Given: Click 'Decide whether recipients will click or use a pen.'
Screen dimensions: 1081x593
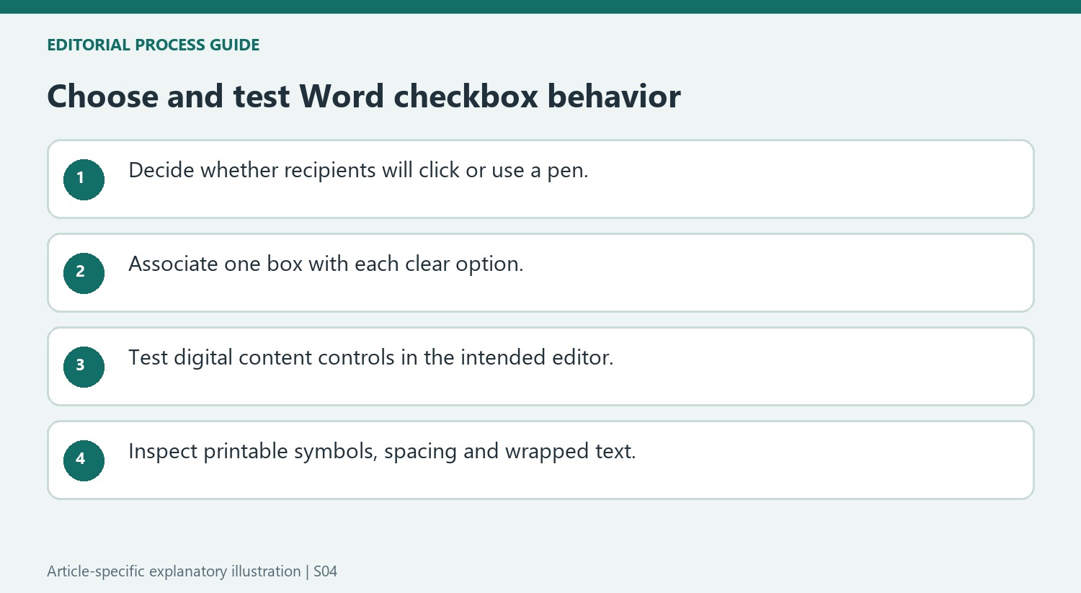Looking at the screenshot, I should (x=358, y=171).
